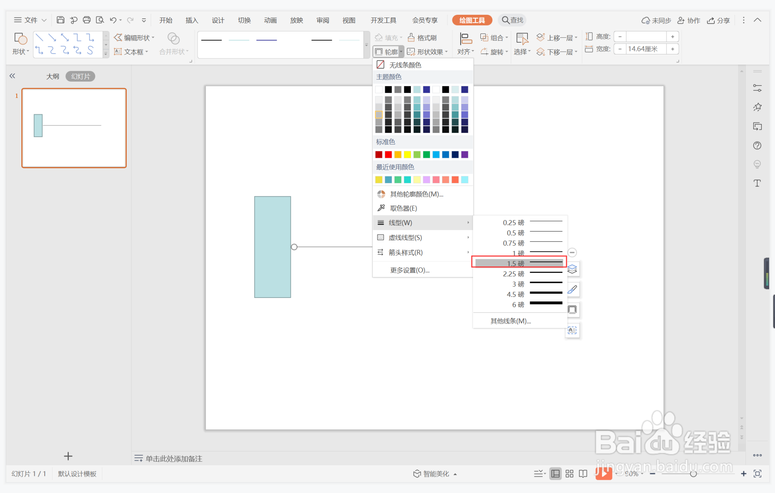Viewport: 775px width, 493px height.
Task: Open the 旋转 rotate dropdown
Action: click(494, 52)
